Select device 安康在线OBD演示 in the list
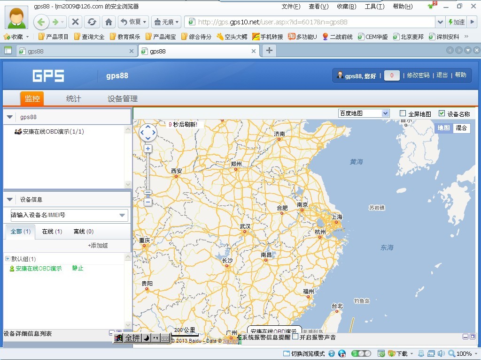The height and width of the screenshot is (360, 481). 39,269
